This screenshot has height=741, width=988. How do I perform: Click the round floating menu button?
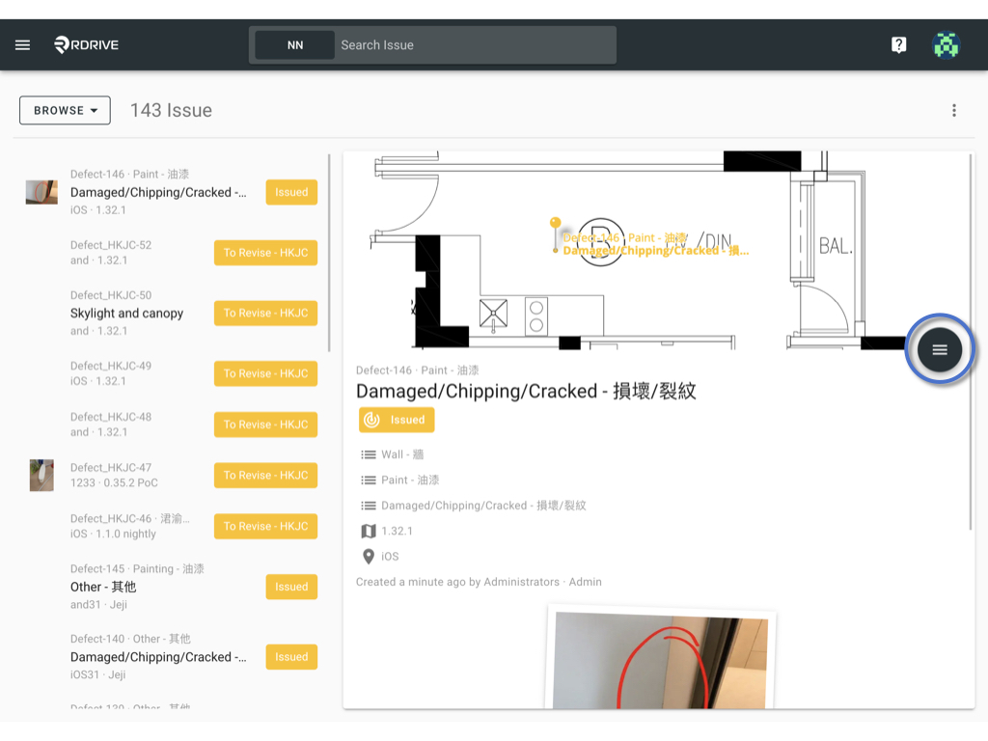pos(940,349)
